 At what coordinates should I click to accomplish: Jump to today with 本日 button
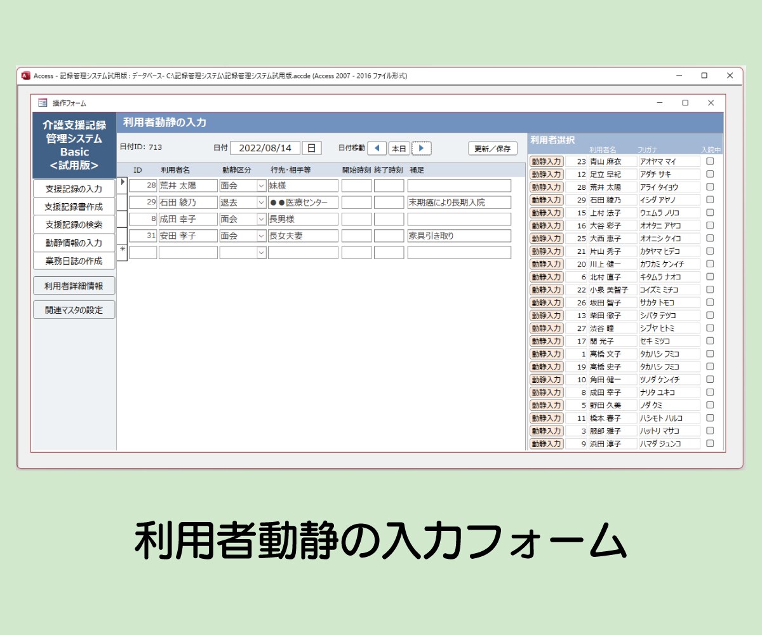coord(399,148)
